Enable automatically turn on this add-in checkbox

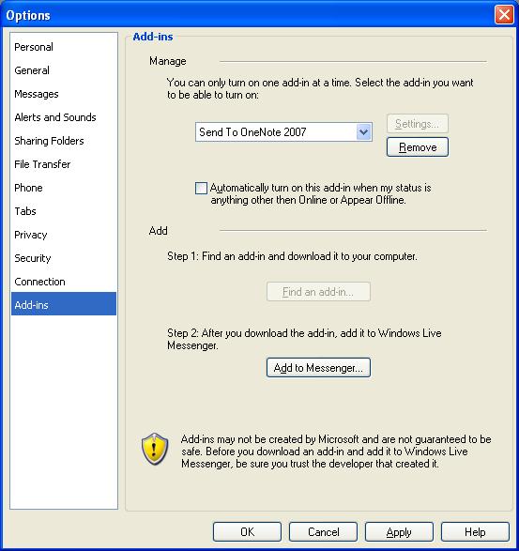201,188
